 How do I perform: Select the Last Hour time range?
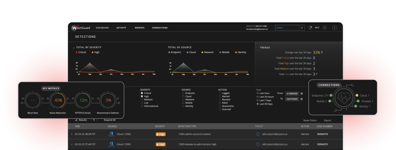pyautogui.click(x=257, y=93)
